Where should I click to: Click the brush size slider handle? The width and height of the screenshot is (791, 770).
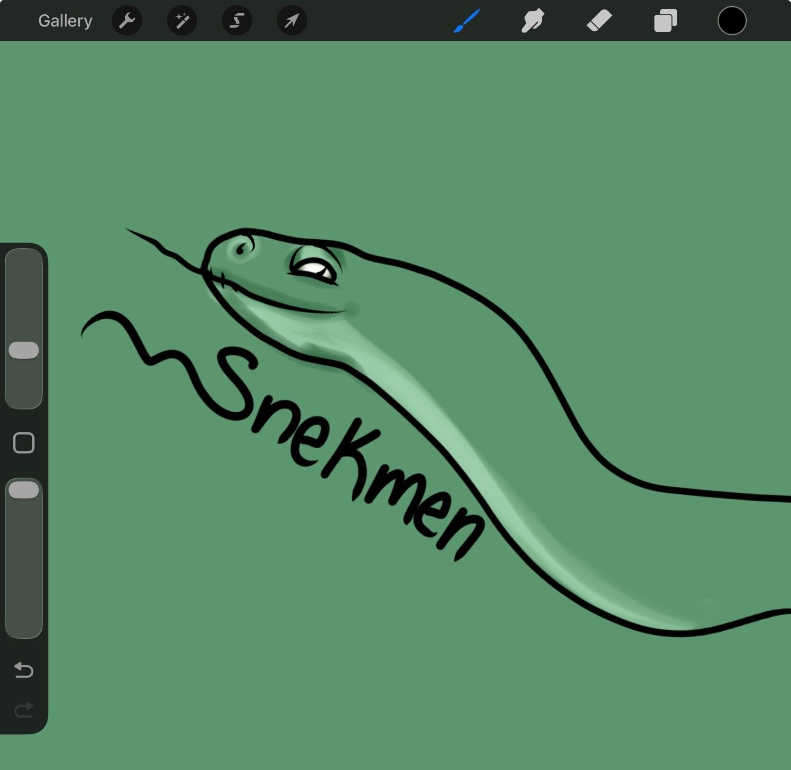pos(24,350)
